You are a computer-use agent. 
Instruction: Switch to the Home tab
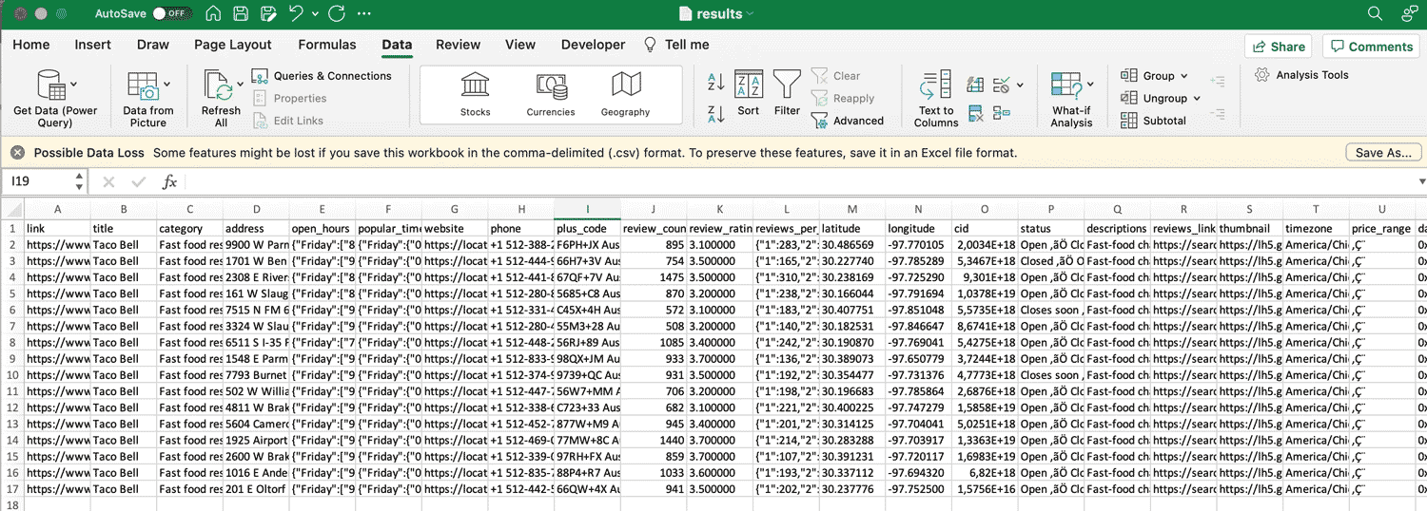tap(30, 45)
